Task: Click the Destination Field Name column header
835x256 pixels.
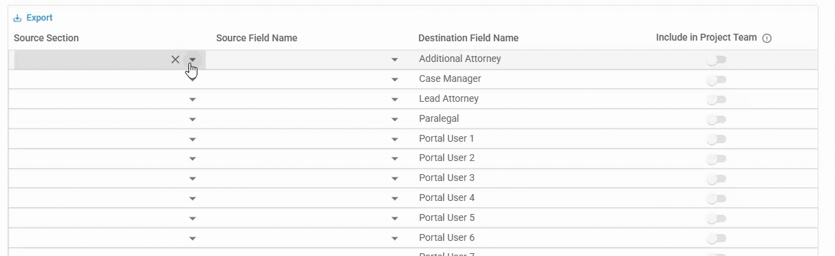Action: tap(468, 38)
